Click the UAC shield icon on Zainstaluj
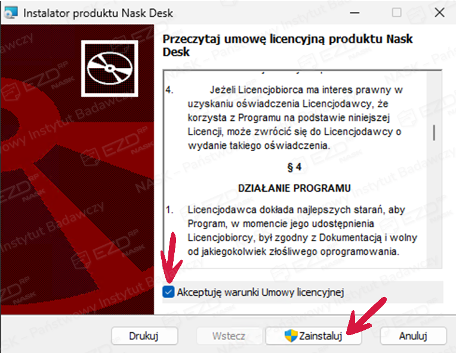The image size is (456, 353). click(x=291, y=336)
